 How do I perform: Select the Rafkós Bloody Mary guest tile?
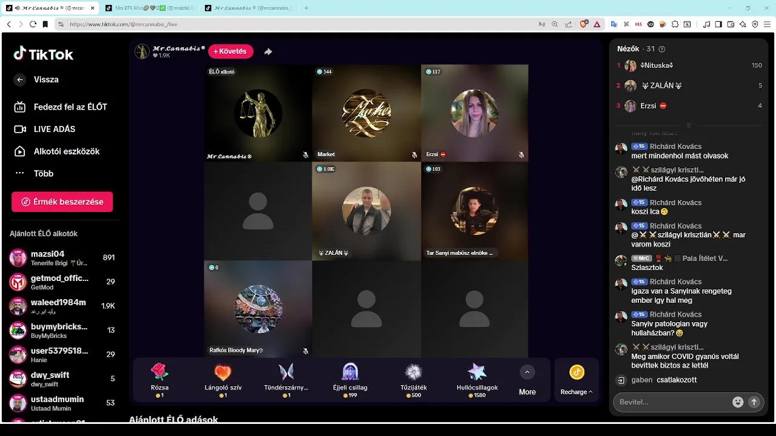(x=258, y=309)
